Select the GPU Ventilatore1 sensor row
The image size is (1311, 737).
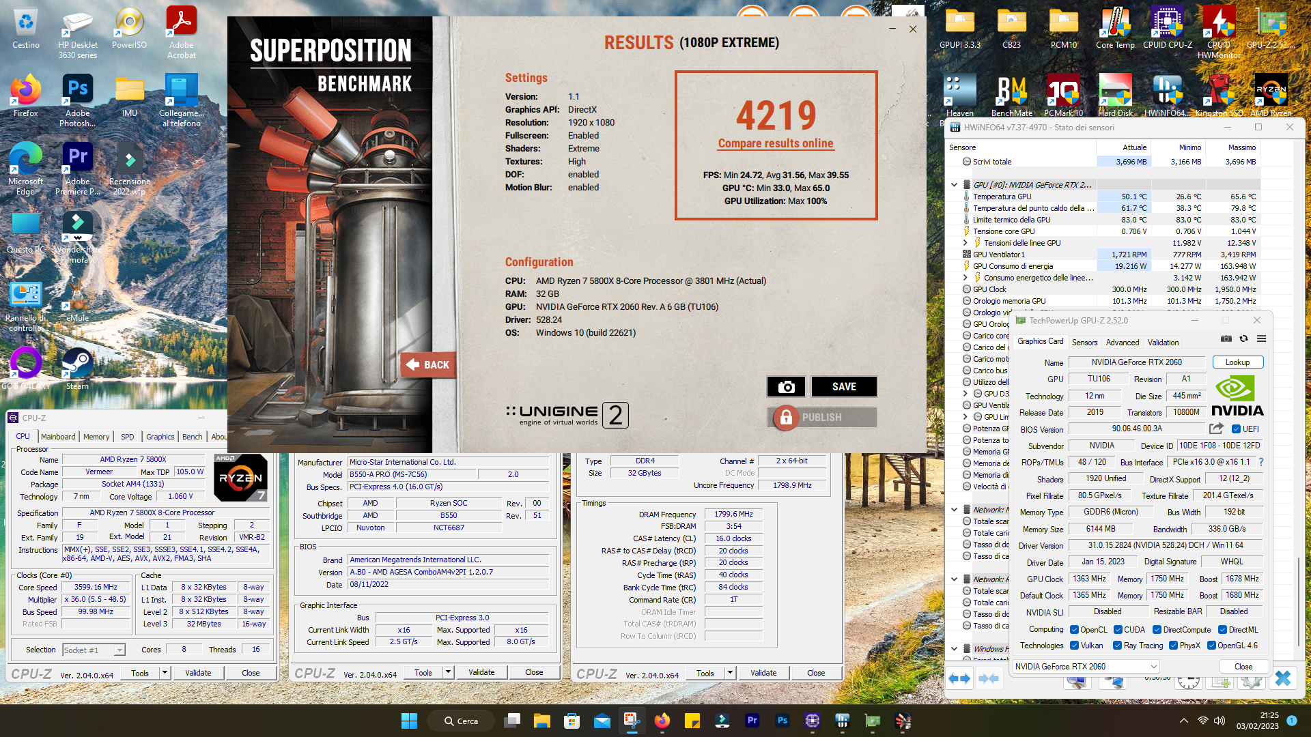[1103, 255]
